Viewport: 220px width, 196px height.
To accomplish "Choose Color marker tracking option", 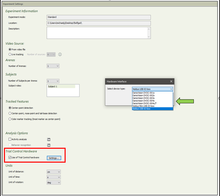I will [10, 119].
